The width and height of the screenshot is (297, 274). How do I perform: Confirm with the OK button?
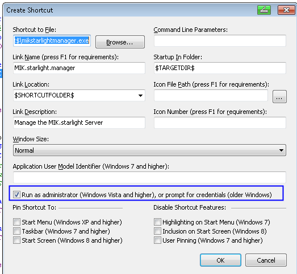pyautogui.click(x=220, y=260)
